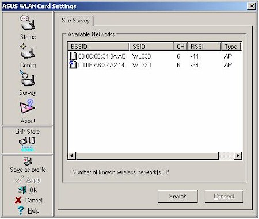Switch to the Site Survey tab
The image size is (259, 219).
coord(75,21)
